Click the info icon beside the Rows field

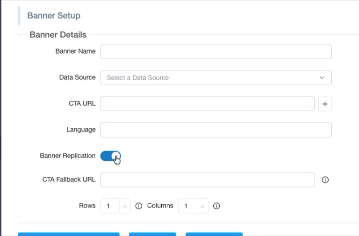click(138, 206)
